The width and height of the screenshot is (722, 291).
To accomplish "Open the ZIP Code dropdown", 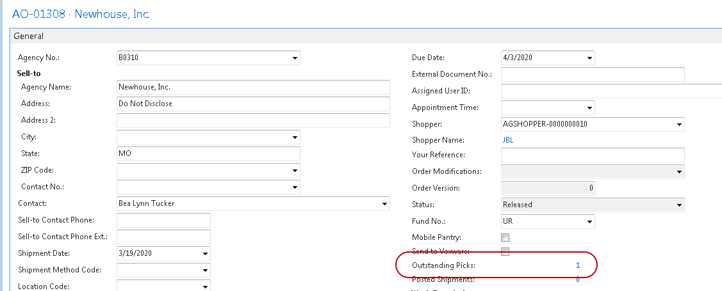I will (293, 171).
